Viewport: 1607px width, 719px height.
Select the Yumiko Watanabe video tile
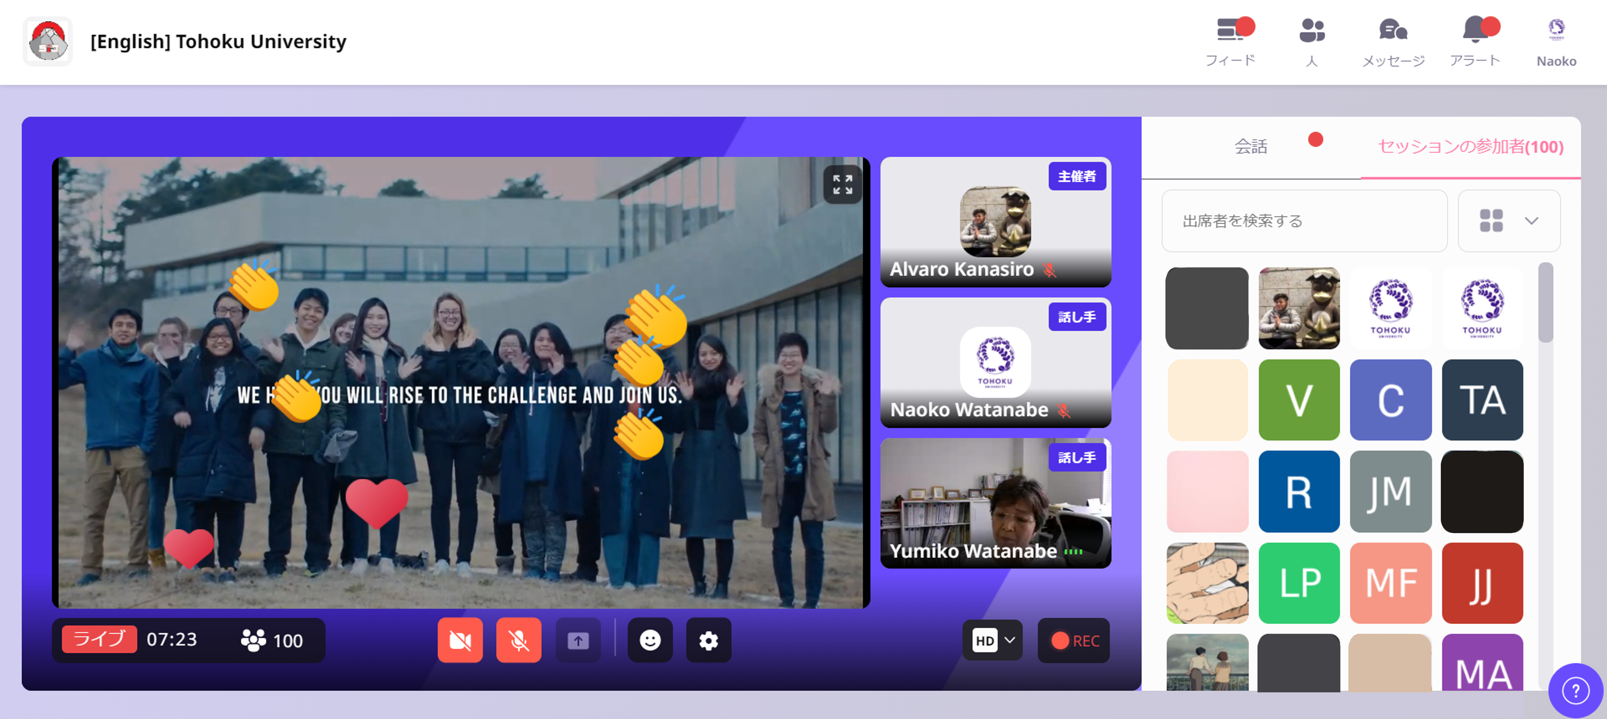995,502
